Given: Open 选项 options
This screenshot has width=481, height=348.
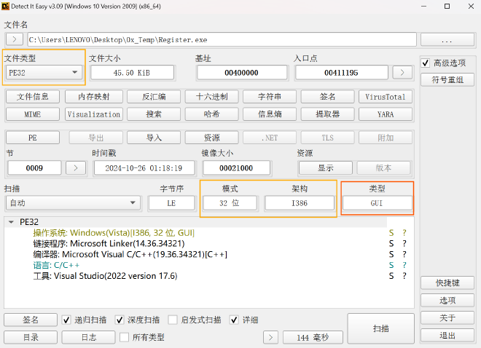Looking at the screenshot, I should 447,300.
